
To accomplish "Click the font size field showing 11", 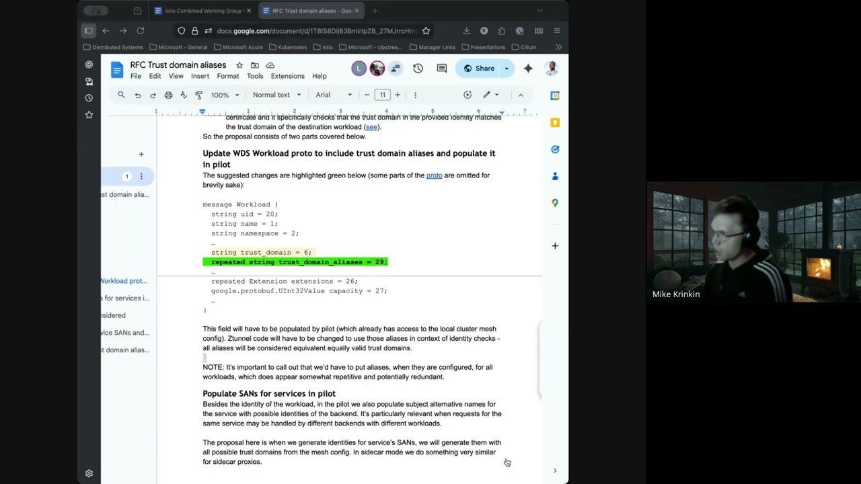I will click(x=382, y=95).
